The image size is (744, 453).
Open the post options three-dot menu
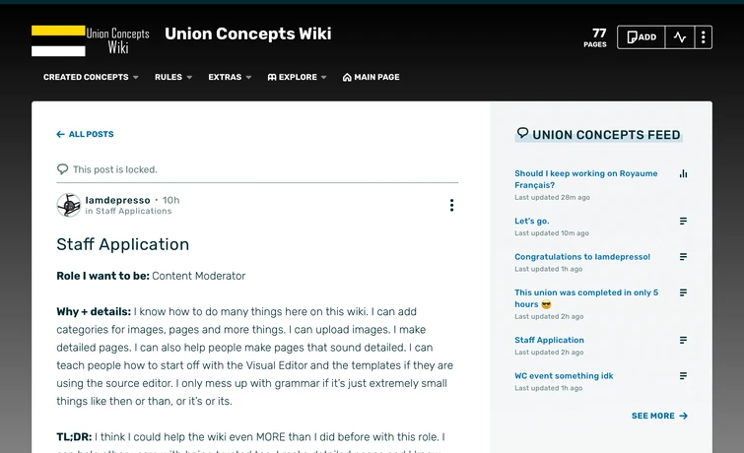tap(451, 205)
